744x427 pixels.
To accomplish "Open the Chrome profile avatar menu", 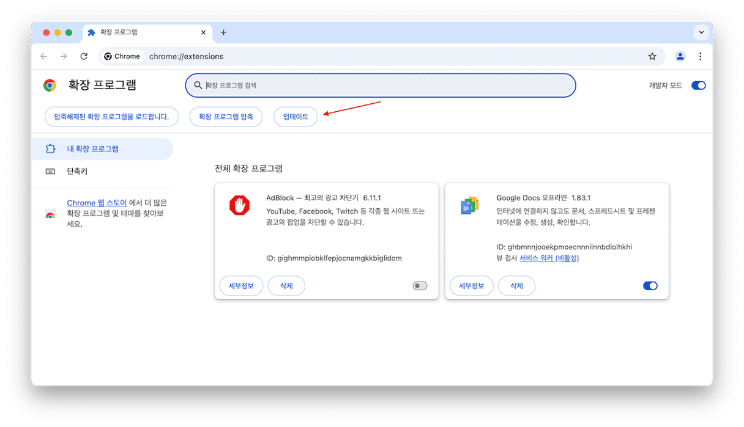I will [680, 56].
